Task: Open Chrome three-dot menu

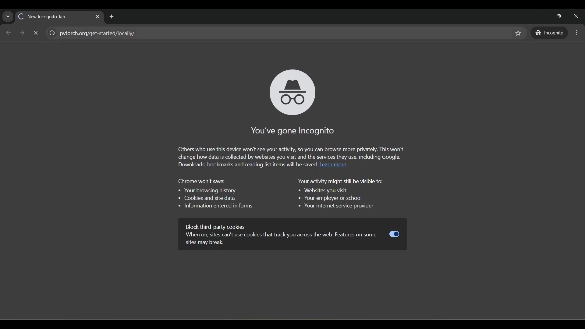Action: tap(577, 33)
